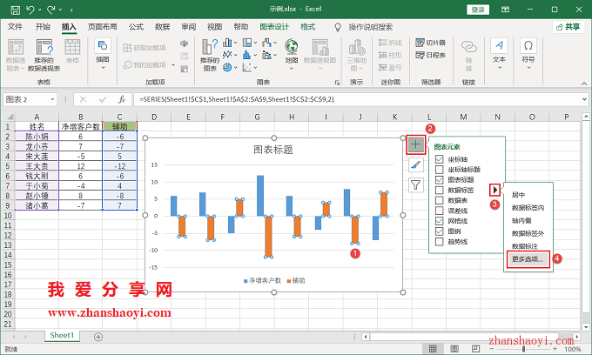Open the Illustrations (插图) group button
This screenshot has height=355, width=592.
[x=103, y=54]
